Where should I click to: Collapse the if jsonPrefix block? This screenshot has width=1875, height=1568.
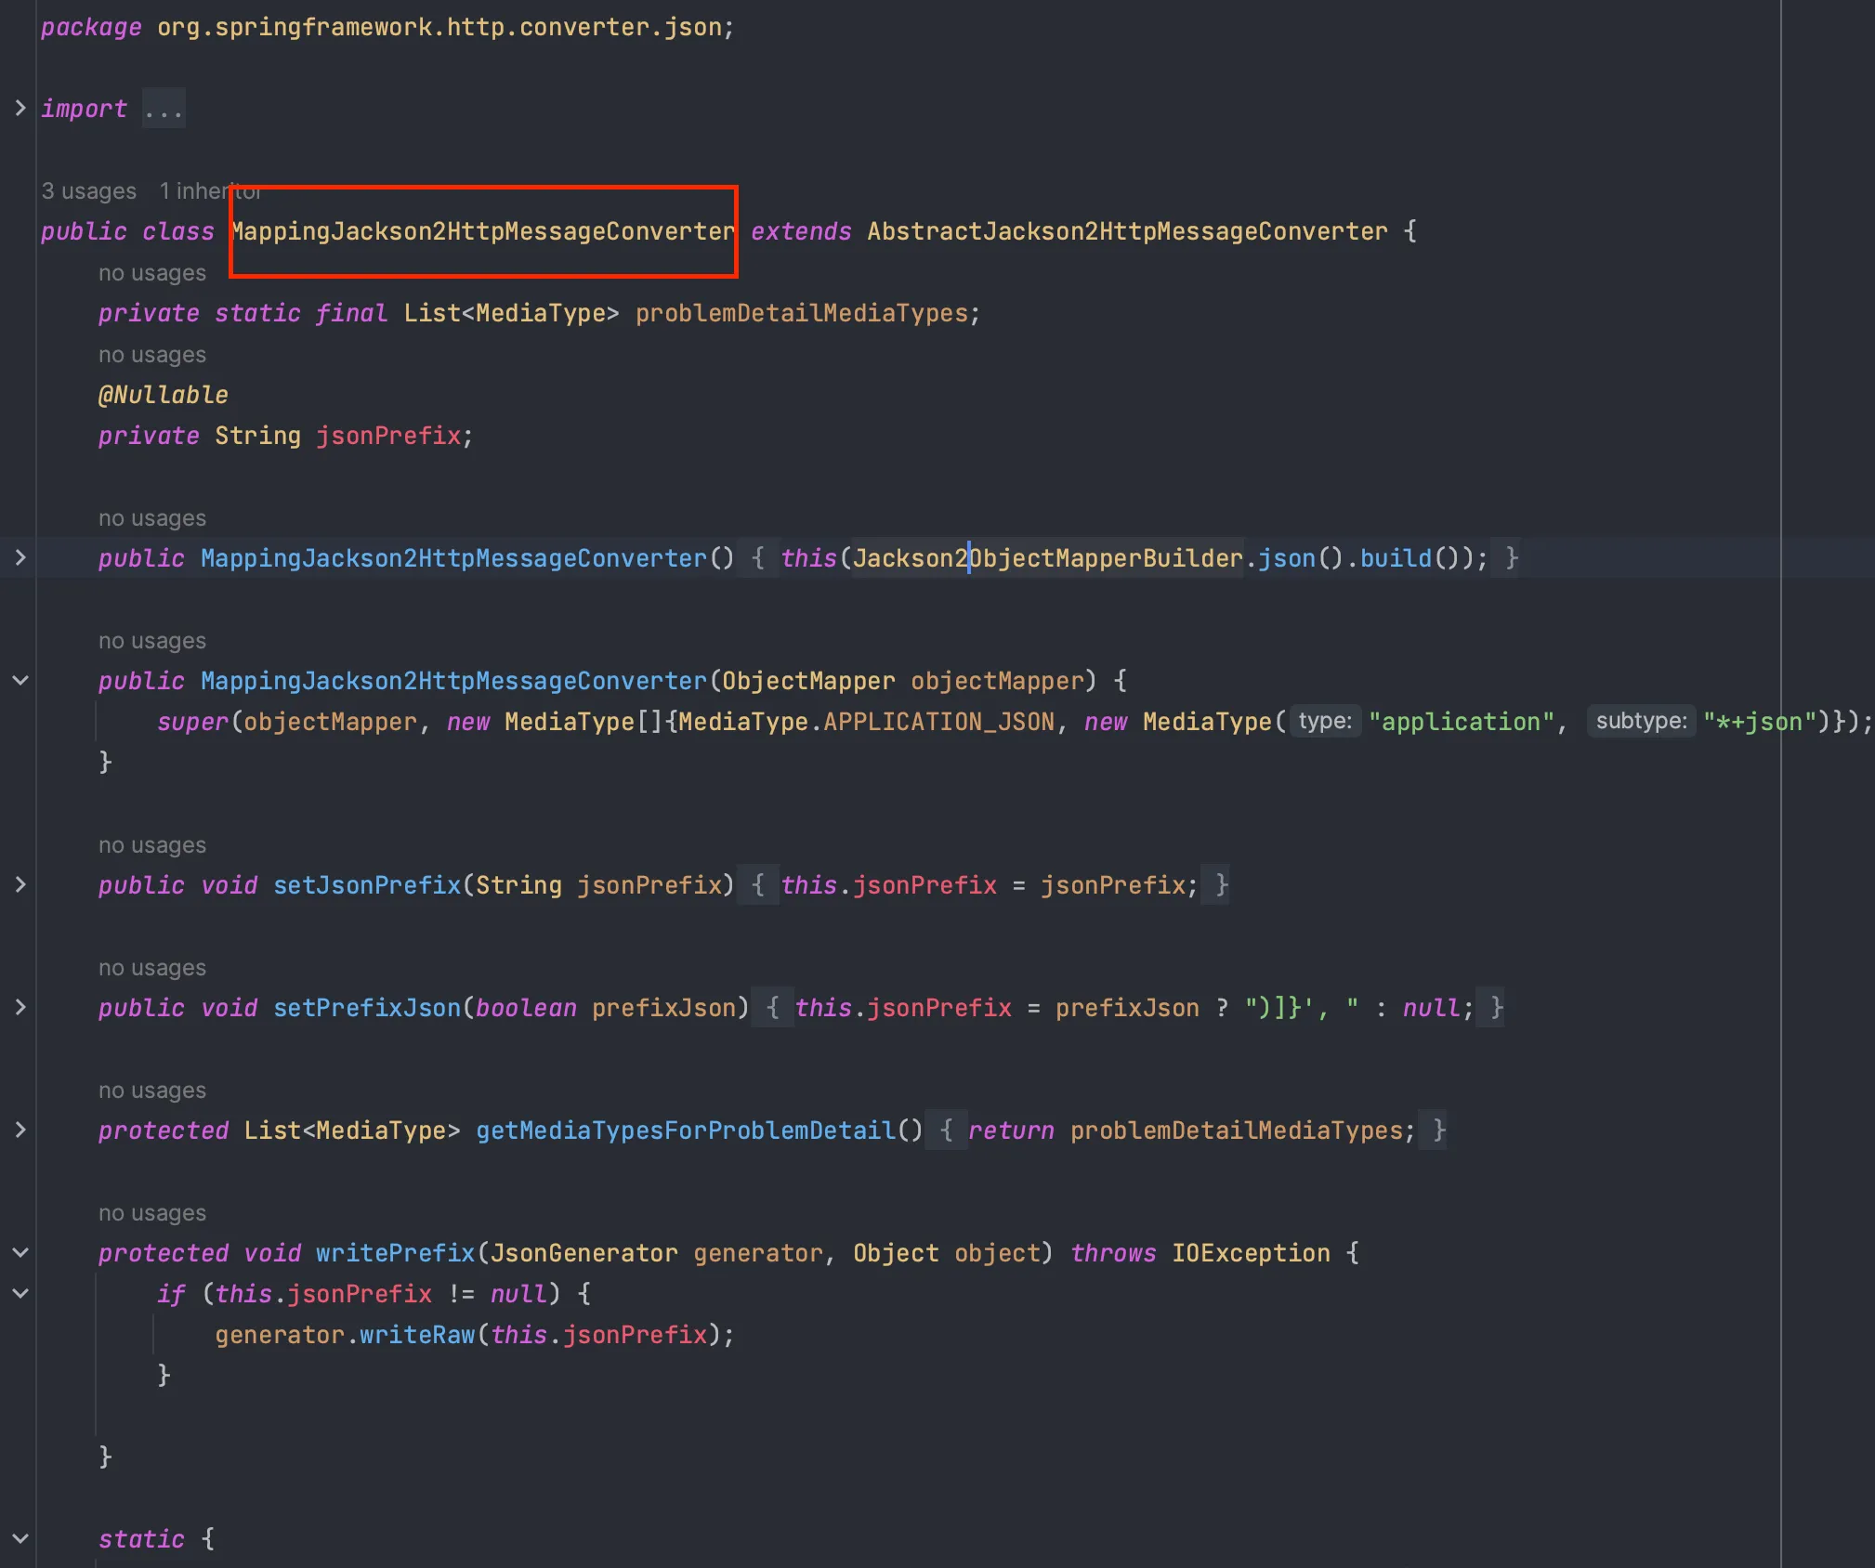pos(20,1294)
